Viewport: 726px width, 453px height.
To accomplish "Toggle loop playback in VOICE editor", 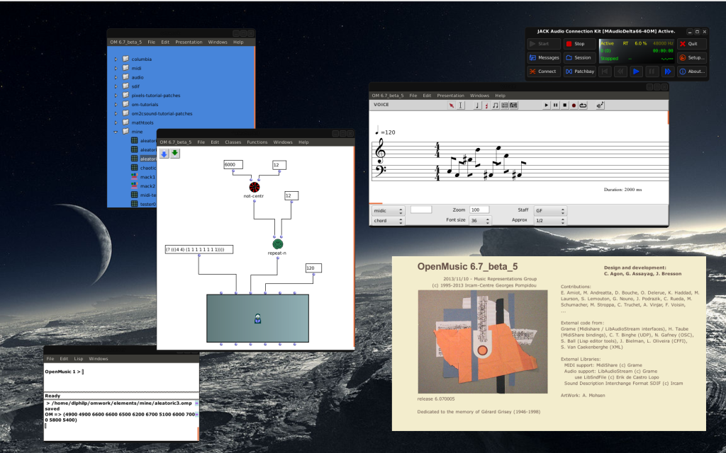I will (x=583, y=105).
